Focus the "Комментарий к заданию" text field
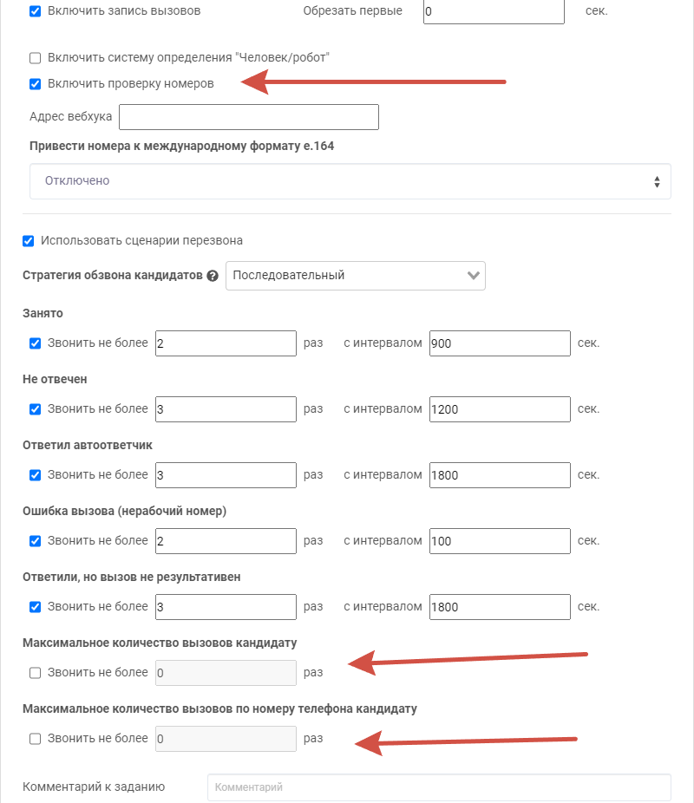The image size is (694, 803). pyautogui.click(x=439, y=787)
